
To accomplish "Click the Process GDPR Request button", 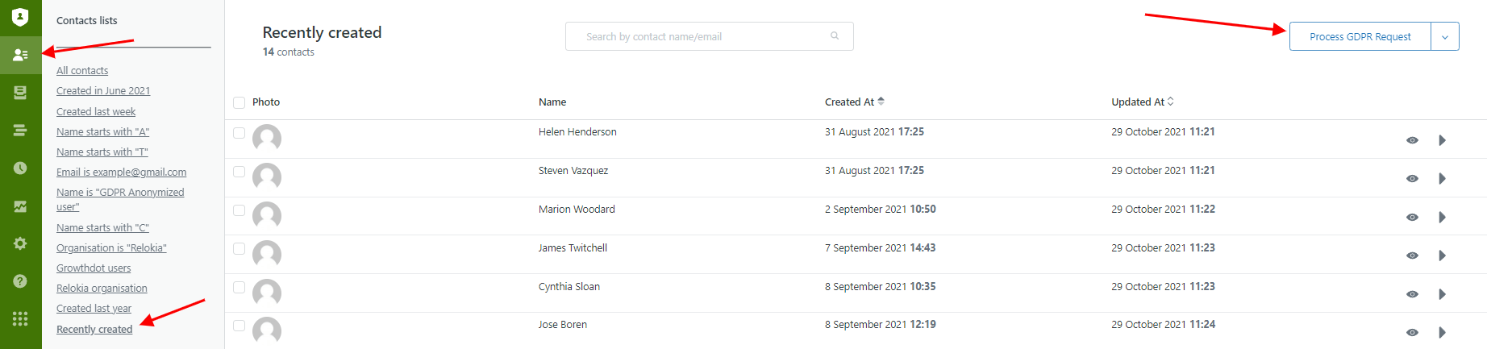I will click(x=1360, y=37).
